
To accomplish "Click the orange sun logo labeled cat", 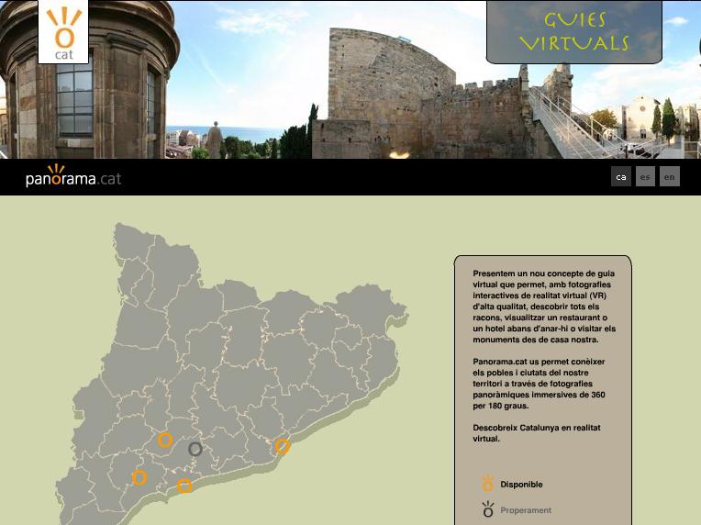I will (x=63, y=31).
